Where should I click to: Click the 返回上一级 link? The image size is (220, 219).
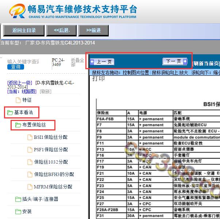coord(20,83)
